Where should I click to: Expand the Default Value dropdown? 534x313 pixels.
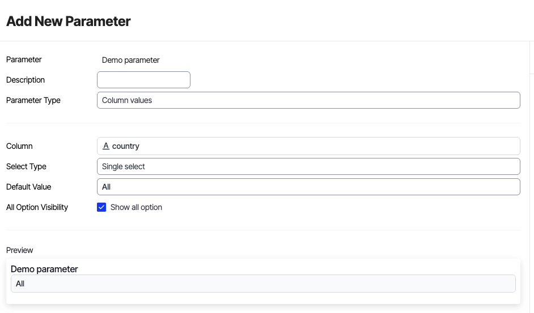[x=308, y=187]
